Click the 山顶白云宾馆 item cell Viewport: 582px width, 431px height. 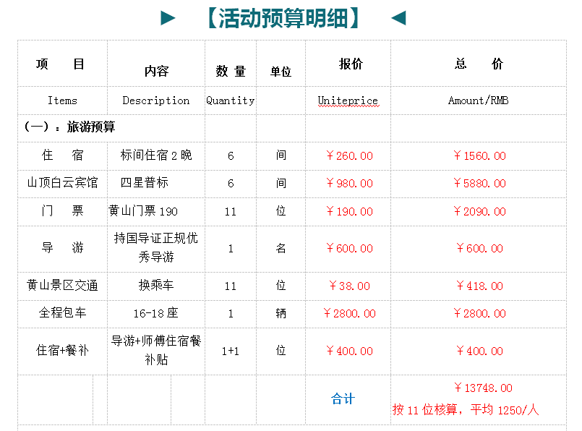pyautogui.click(x=62, y=183)
